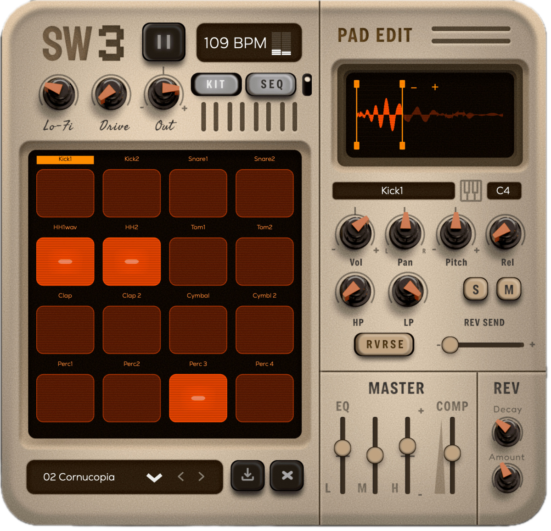Toggle Solo with the S button

(476, 289)
